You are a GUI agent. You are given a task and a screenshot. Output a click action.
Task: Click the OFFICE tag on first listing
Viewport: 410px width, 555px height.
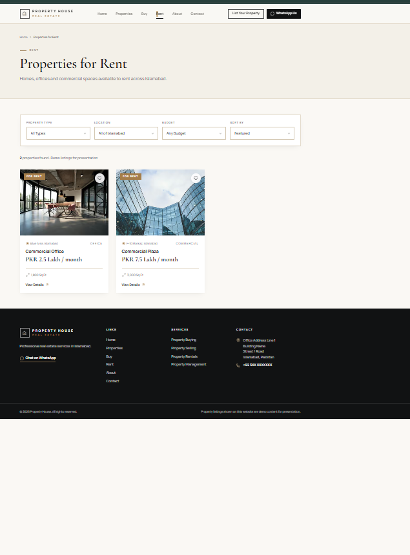(96, 243)
